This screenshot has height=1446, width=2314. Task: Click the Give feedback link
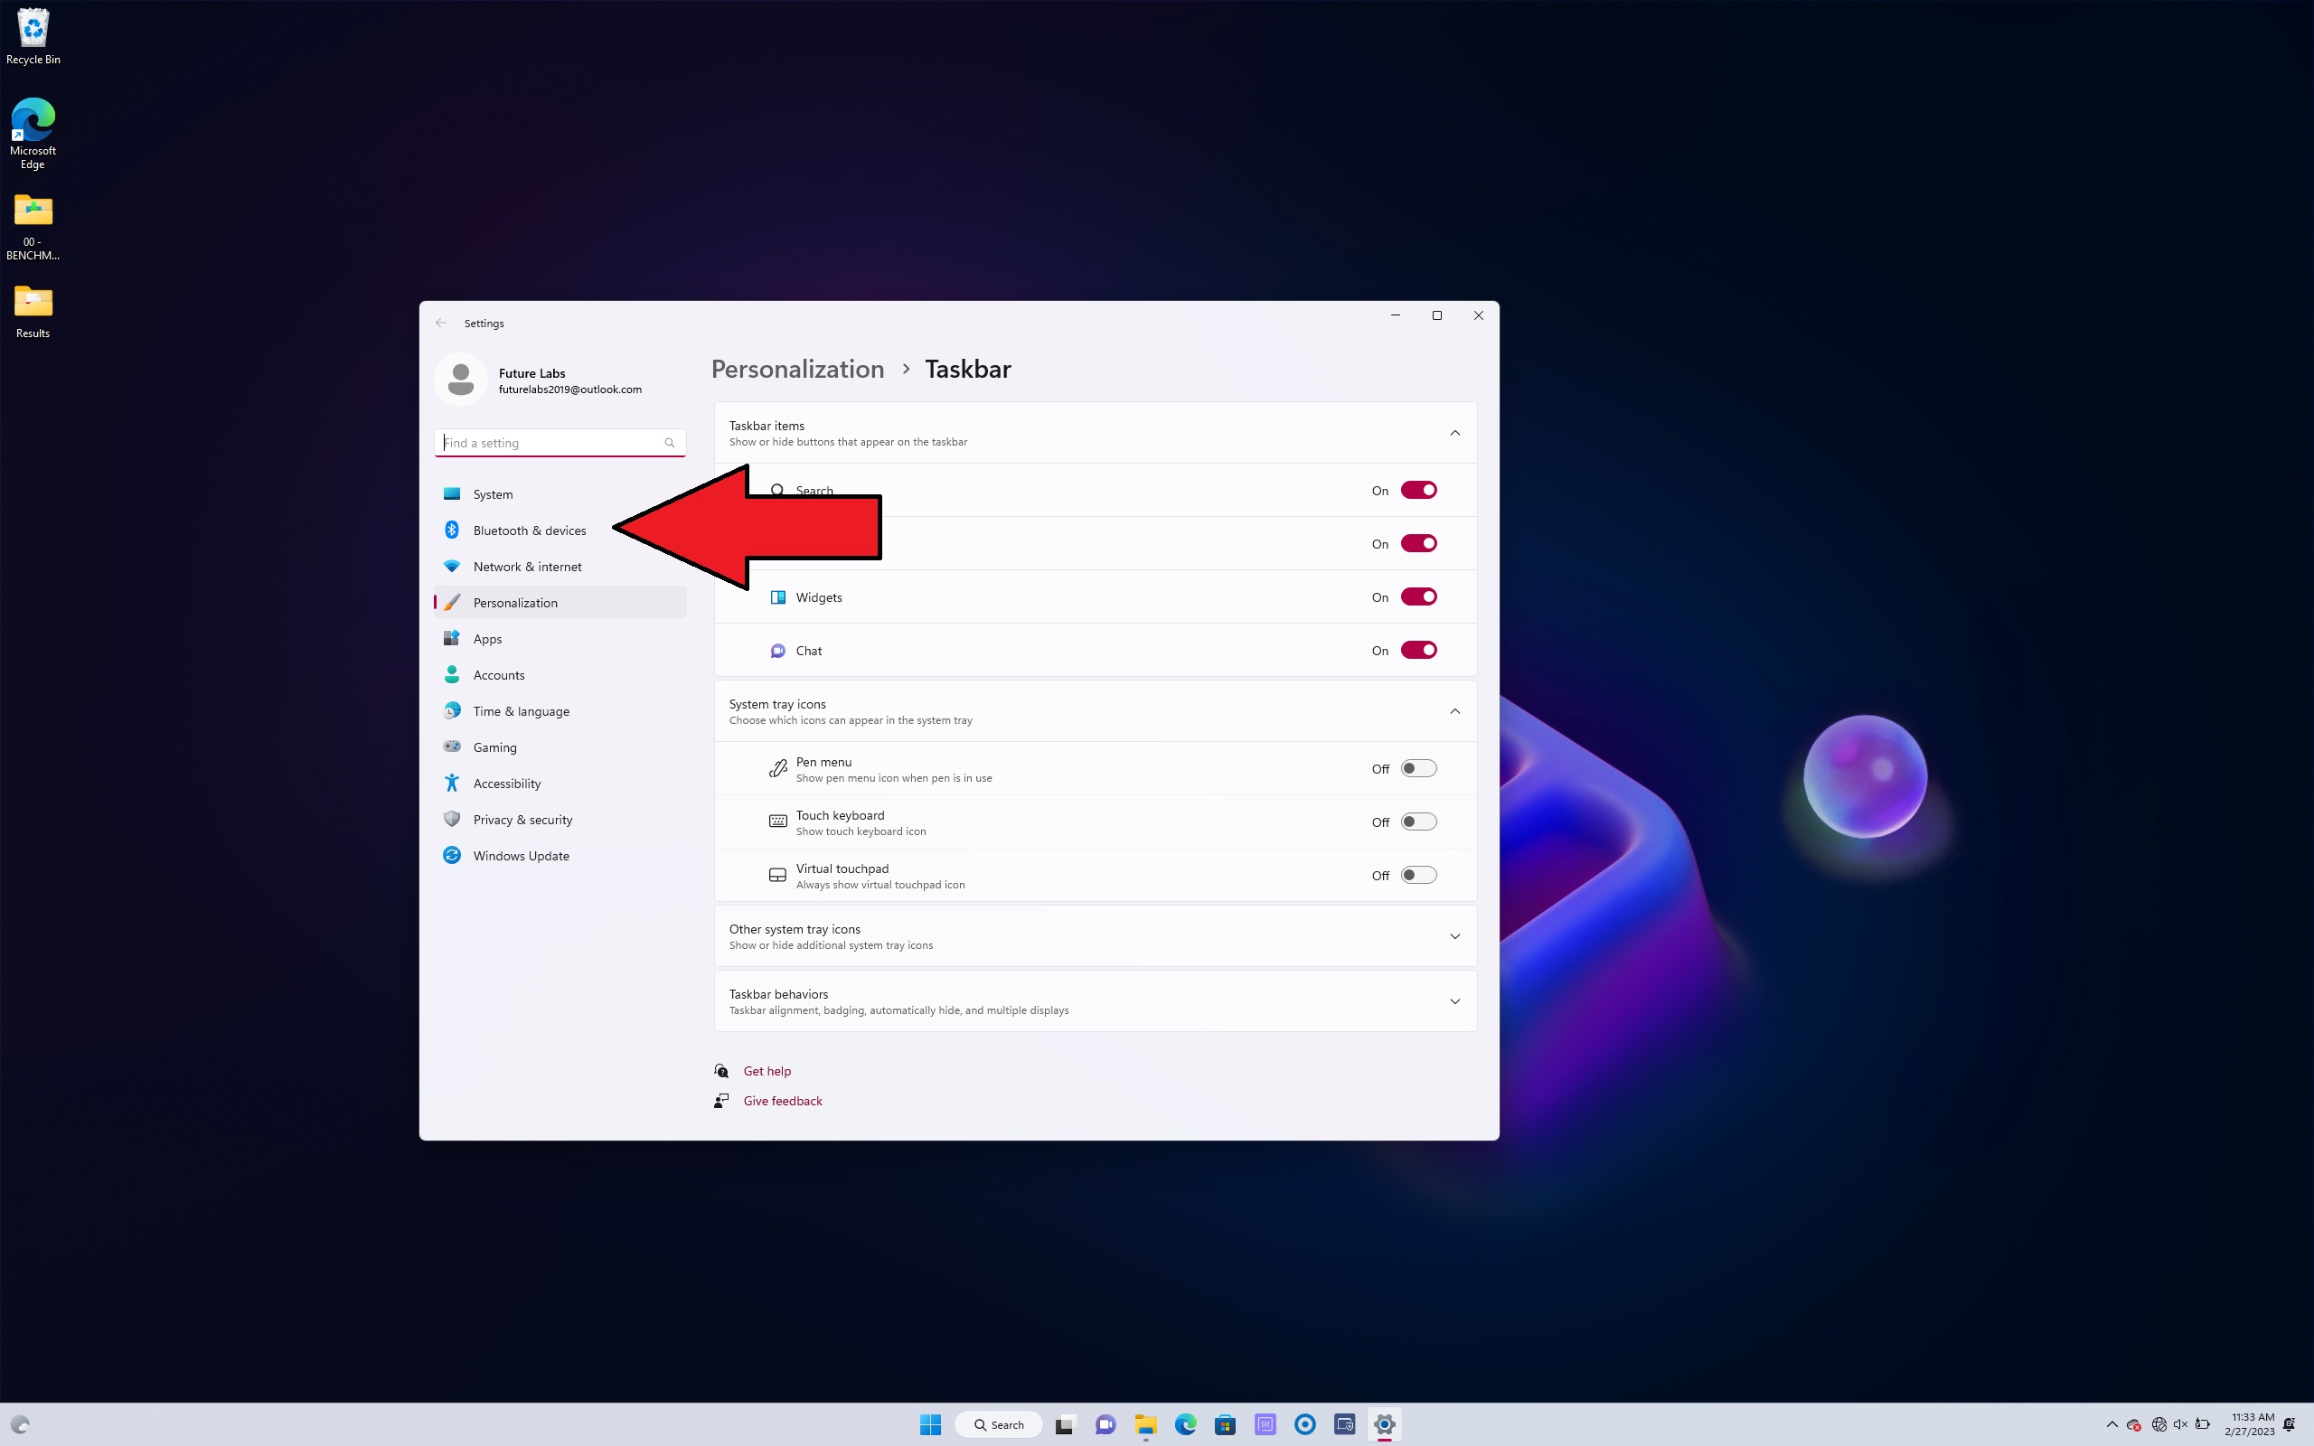tap(781, 1100)
